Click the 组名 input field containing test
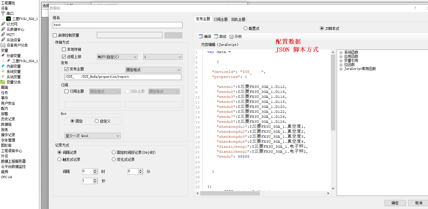428x209 pixels. 117,25
